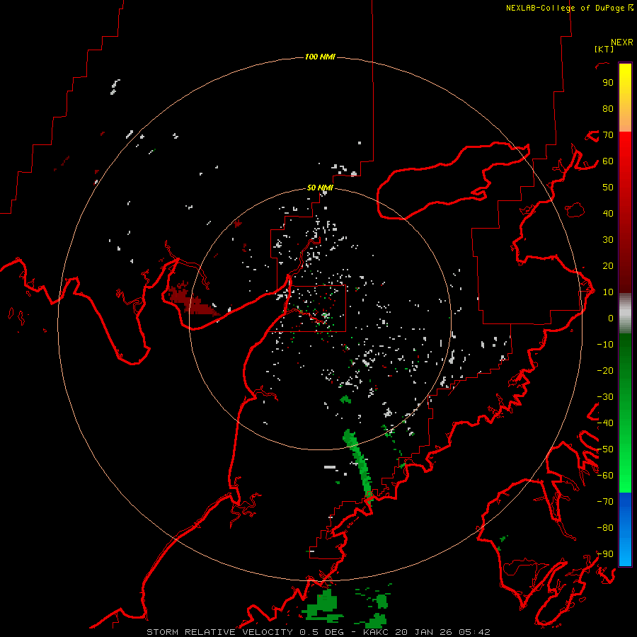This screenshot has width=637, height=637.
Task: Click the -30 value on the velocity scale
Action: coord(605,397)
